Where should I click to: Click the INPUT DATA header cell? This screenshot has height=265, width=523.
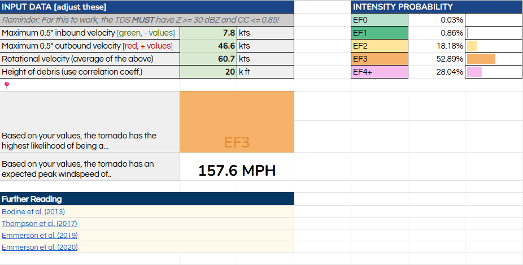pos(147,7)
